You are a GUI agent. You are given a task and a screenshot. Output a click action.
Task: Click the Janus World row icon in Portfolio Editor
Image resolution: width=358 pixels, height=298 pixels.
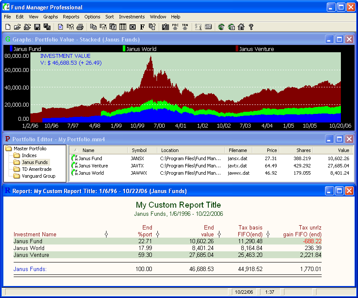74,173
